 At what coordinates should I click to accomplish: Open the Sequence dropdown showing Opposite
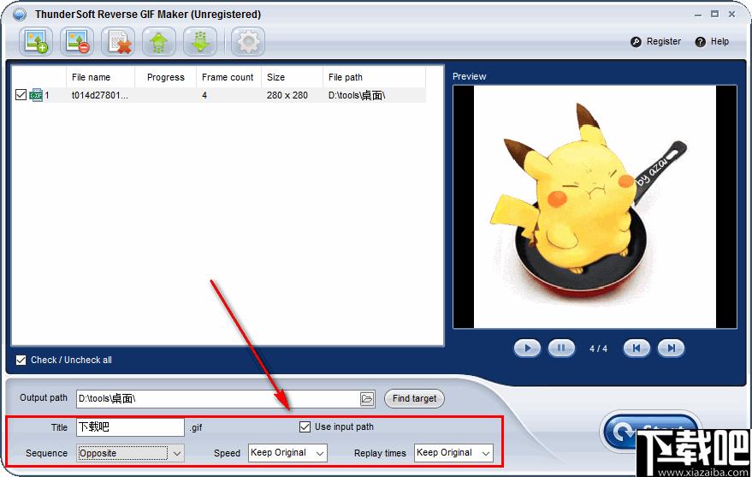tap(130, 453)
